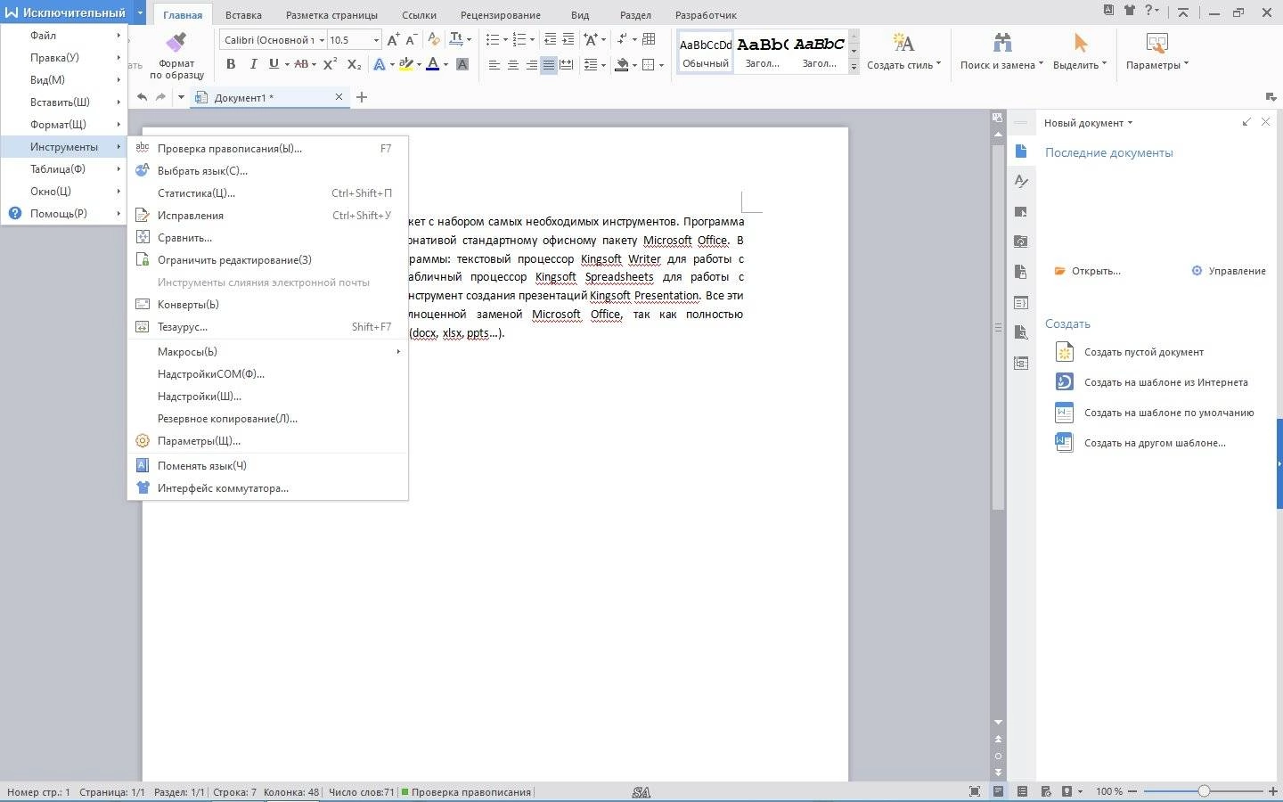Align text left
The width and height of the screenshot is (1283, 802).
[x=494, y=65]
